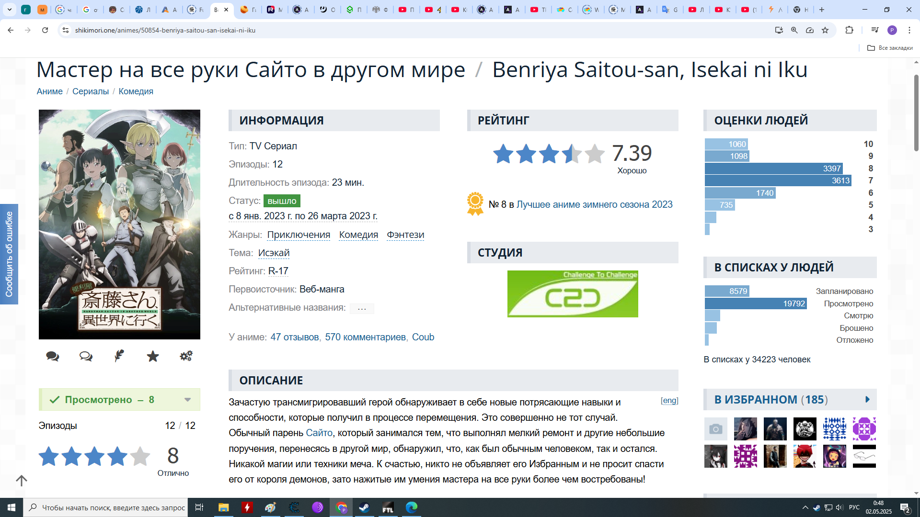
Task: Open the comments outline-bubble icon under poster
Action: pyautogui.click(x=86, y=356)
